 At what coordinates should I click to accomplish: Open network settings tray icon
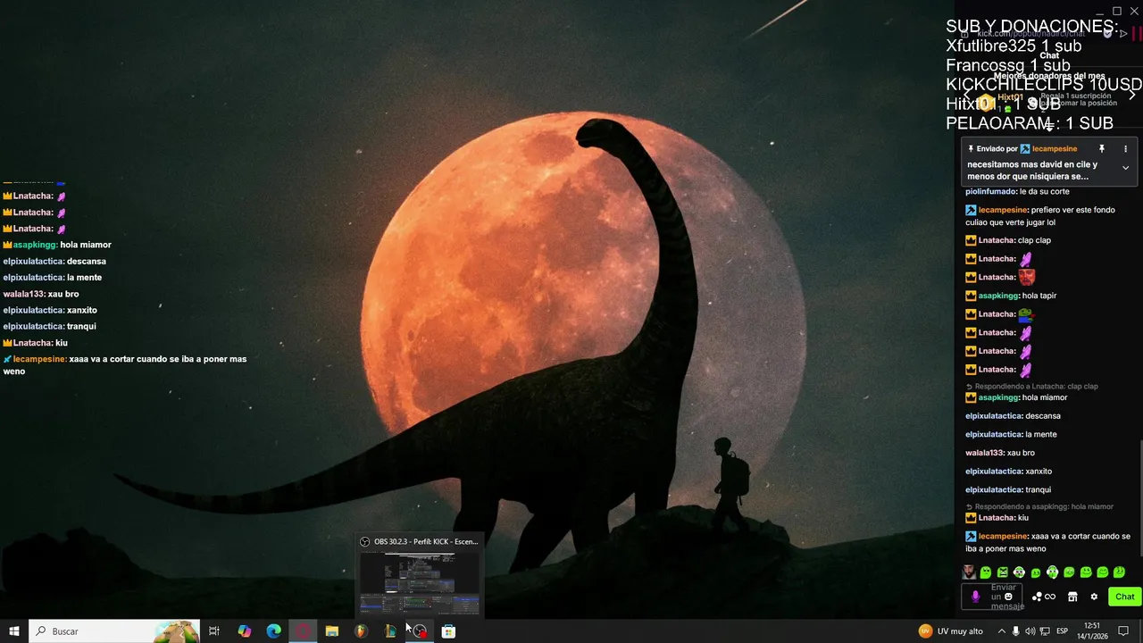(1044, 631)
